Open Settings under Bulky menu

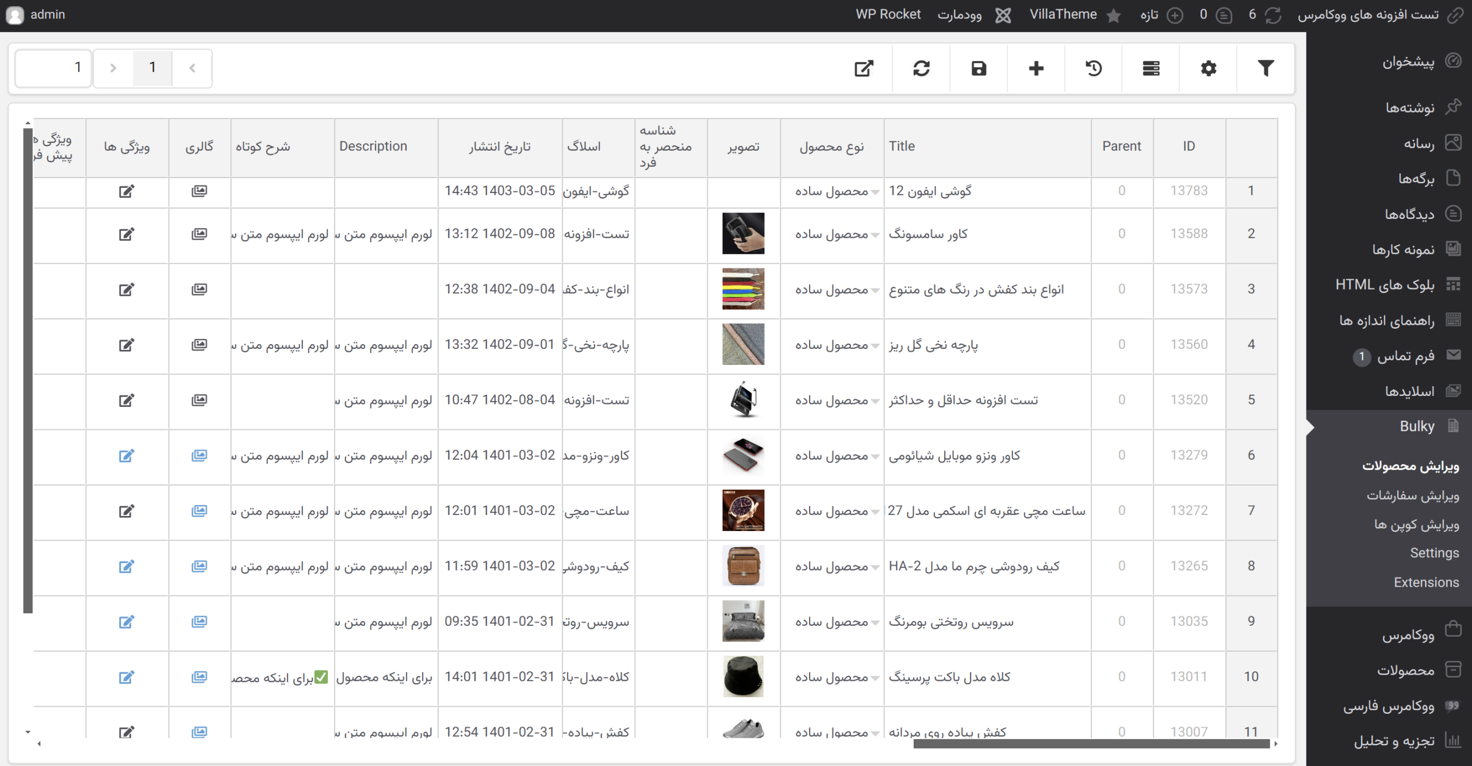[x=1434, y=553]
